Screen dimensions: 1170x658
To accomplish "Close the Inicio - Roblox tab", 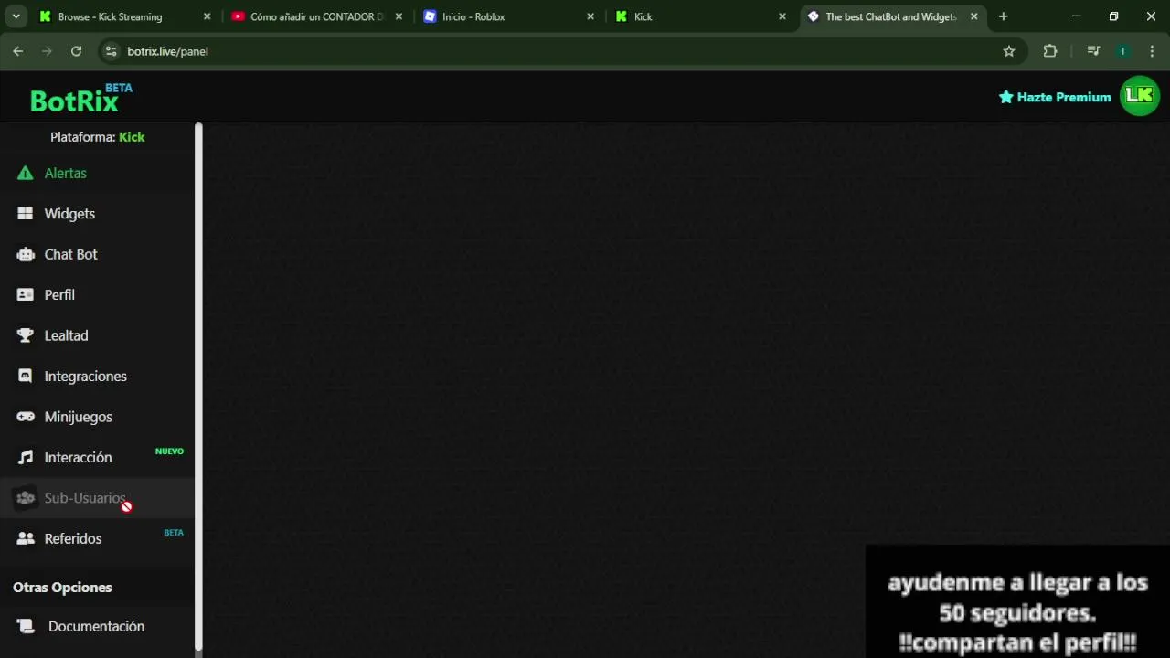I will [x=590, y=16].
